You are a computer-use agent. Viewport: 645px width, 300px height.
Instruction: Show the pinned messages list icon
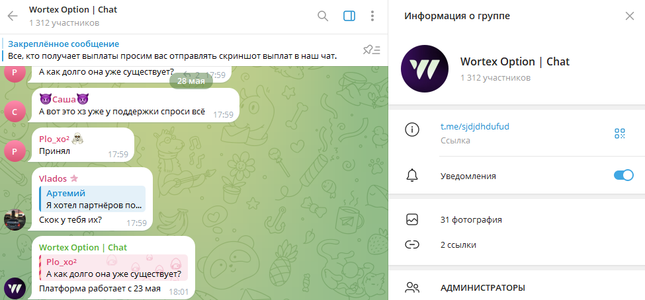click(x=371, y=50)
